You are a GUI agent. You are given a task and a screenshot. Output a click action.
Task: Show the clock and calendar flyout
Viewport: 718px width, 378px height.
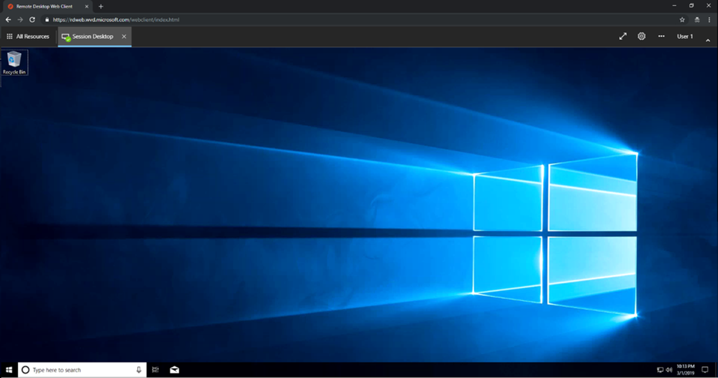pos(686,369)
